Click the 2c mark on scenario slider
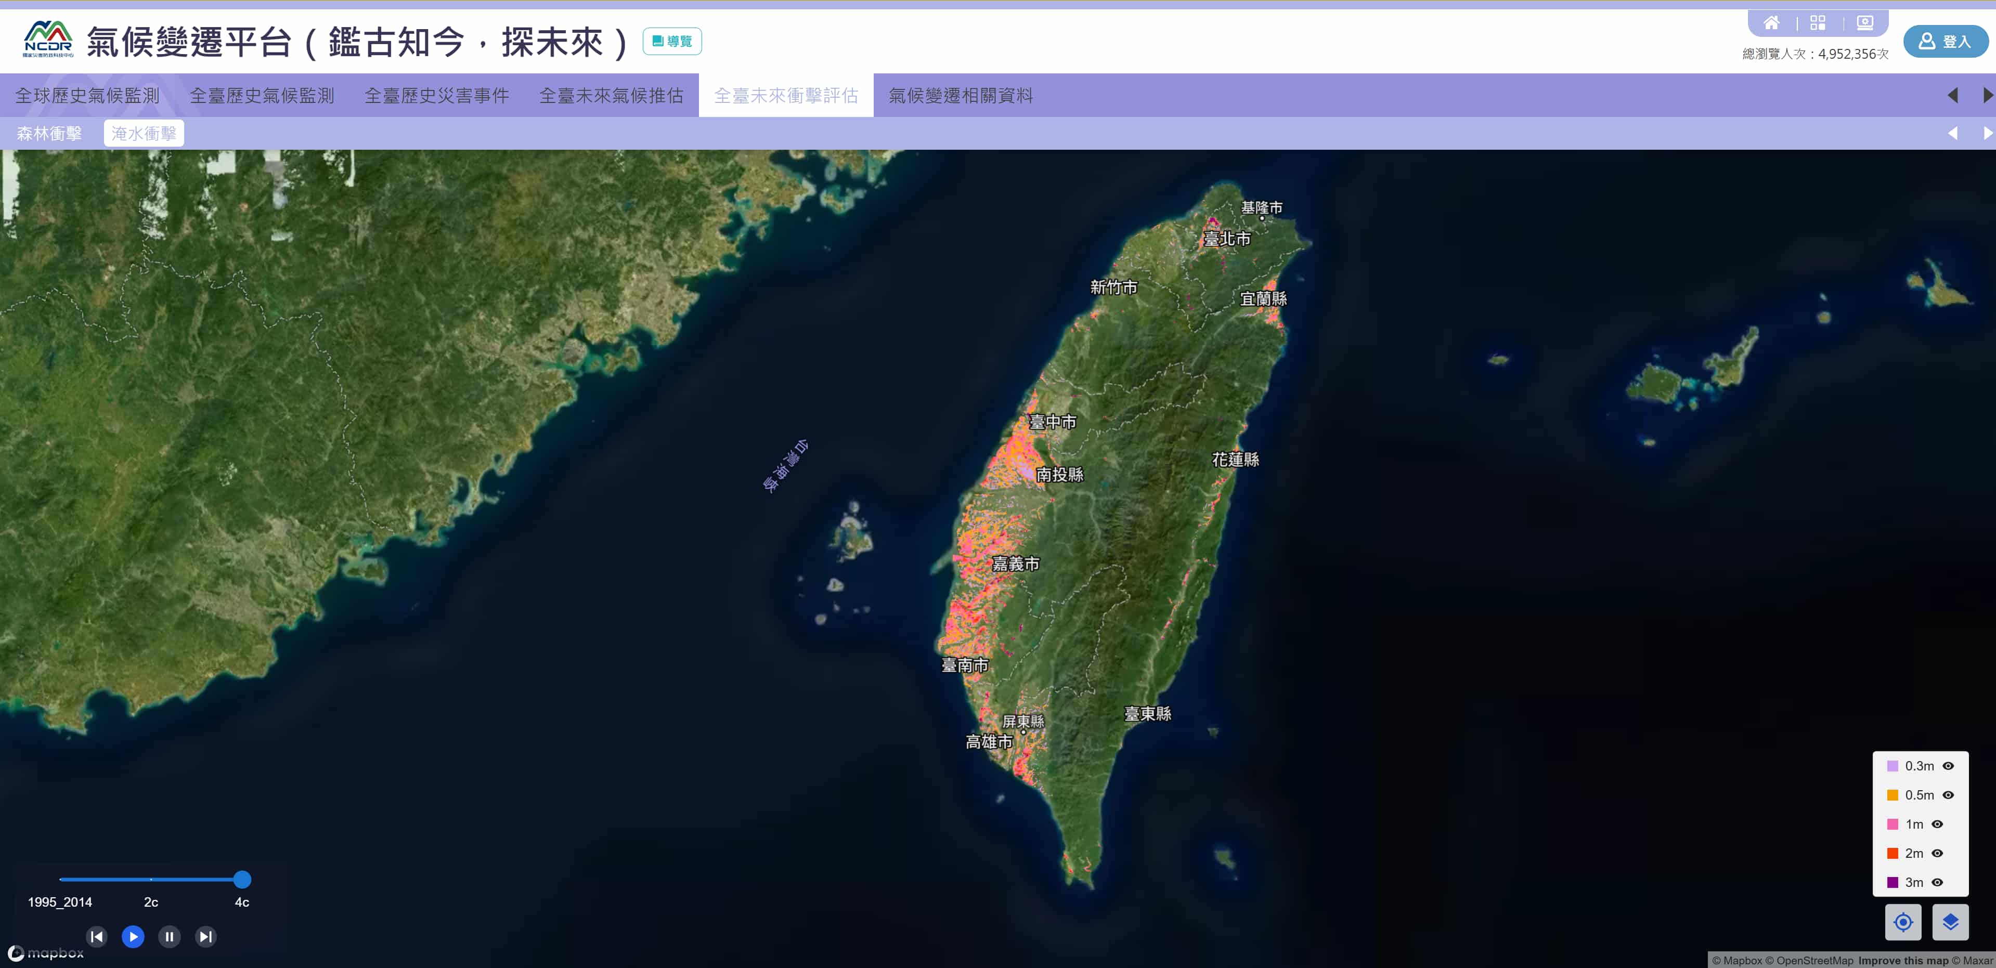 pyautogui.click(x=151, y=879)
